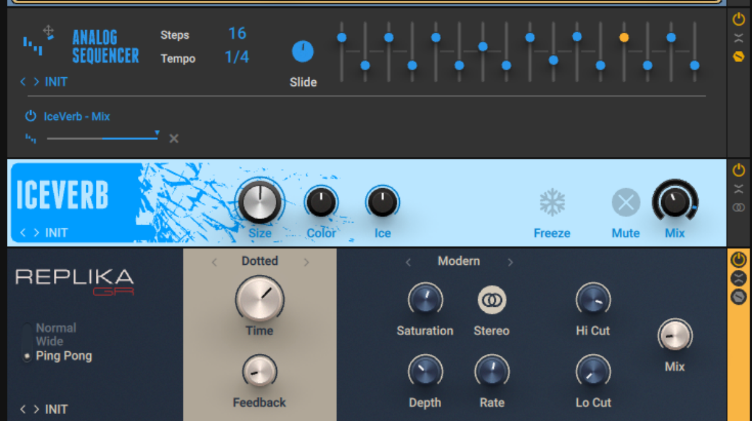The width and height of the screenshot is (752, 421).
Task: Open the Analog Sequencer INIT preset name
Action: coord(56,82)
